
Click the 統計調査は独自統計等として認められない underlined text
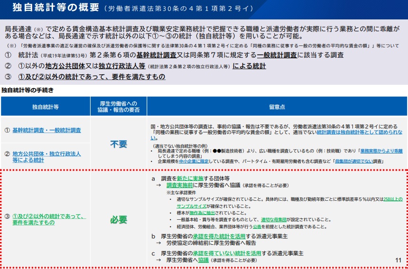click(361, 134)
